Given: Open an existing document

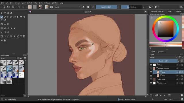Looking at the screenshot, I should pyautogui.click(x=8, y=7).
